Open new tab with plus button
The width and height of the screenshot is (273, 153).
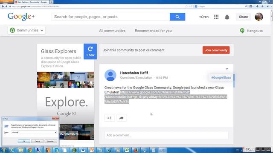point(52,2)
